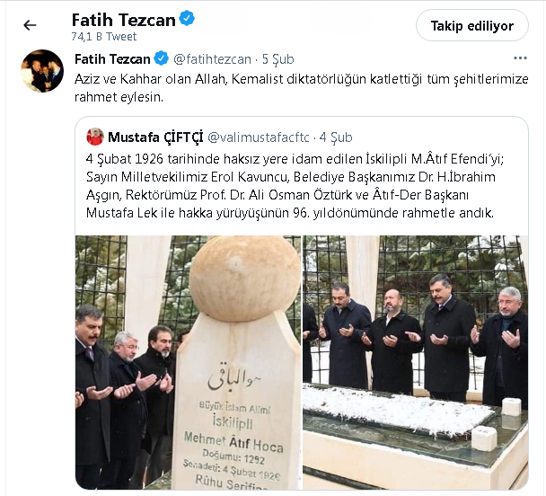The height and width of the screenshot is (496, 546).
Task: Click the main tweet text about Kemalist diktatörlüğün
Action: point(302,88)
